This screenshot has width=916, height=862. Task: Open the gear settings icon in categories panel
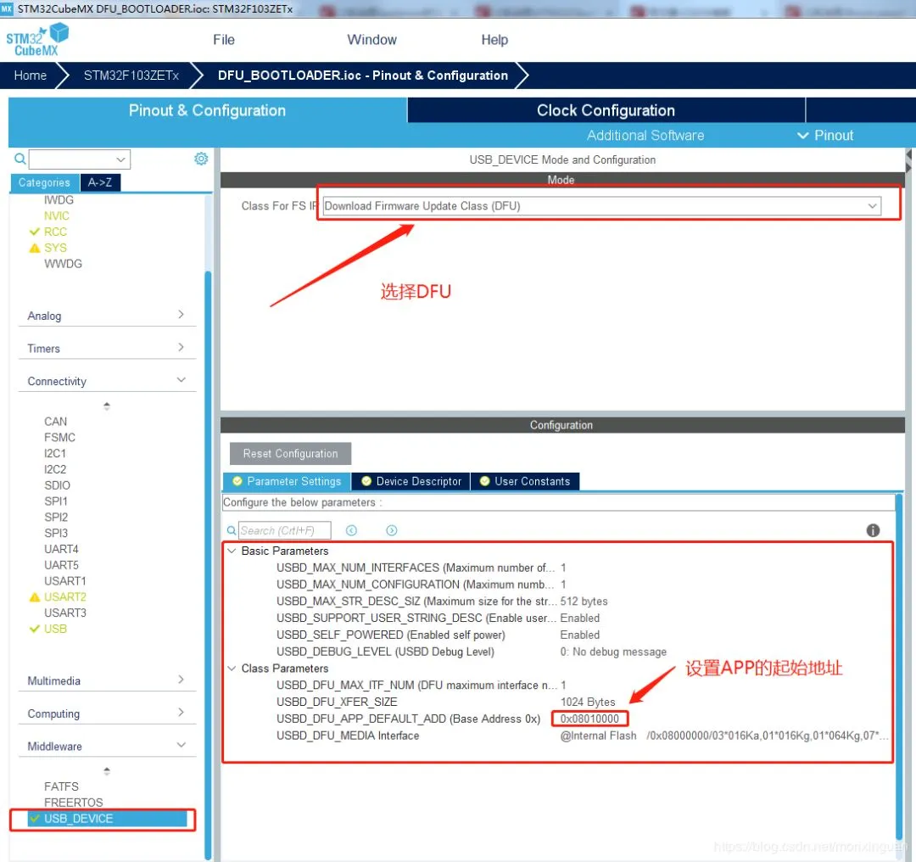[201, 159]
